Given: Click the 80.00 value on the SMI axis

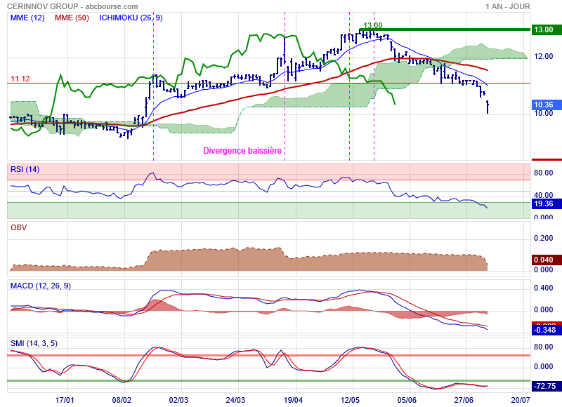Looking at the screenshot, I should 543,347.
